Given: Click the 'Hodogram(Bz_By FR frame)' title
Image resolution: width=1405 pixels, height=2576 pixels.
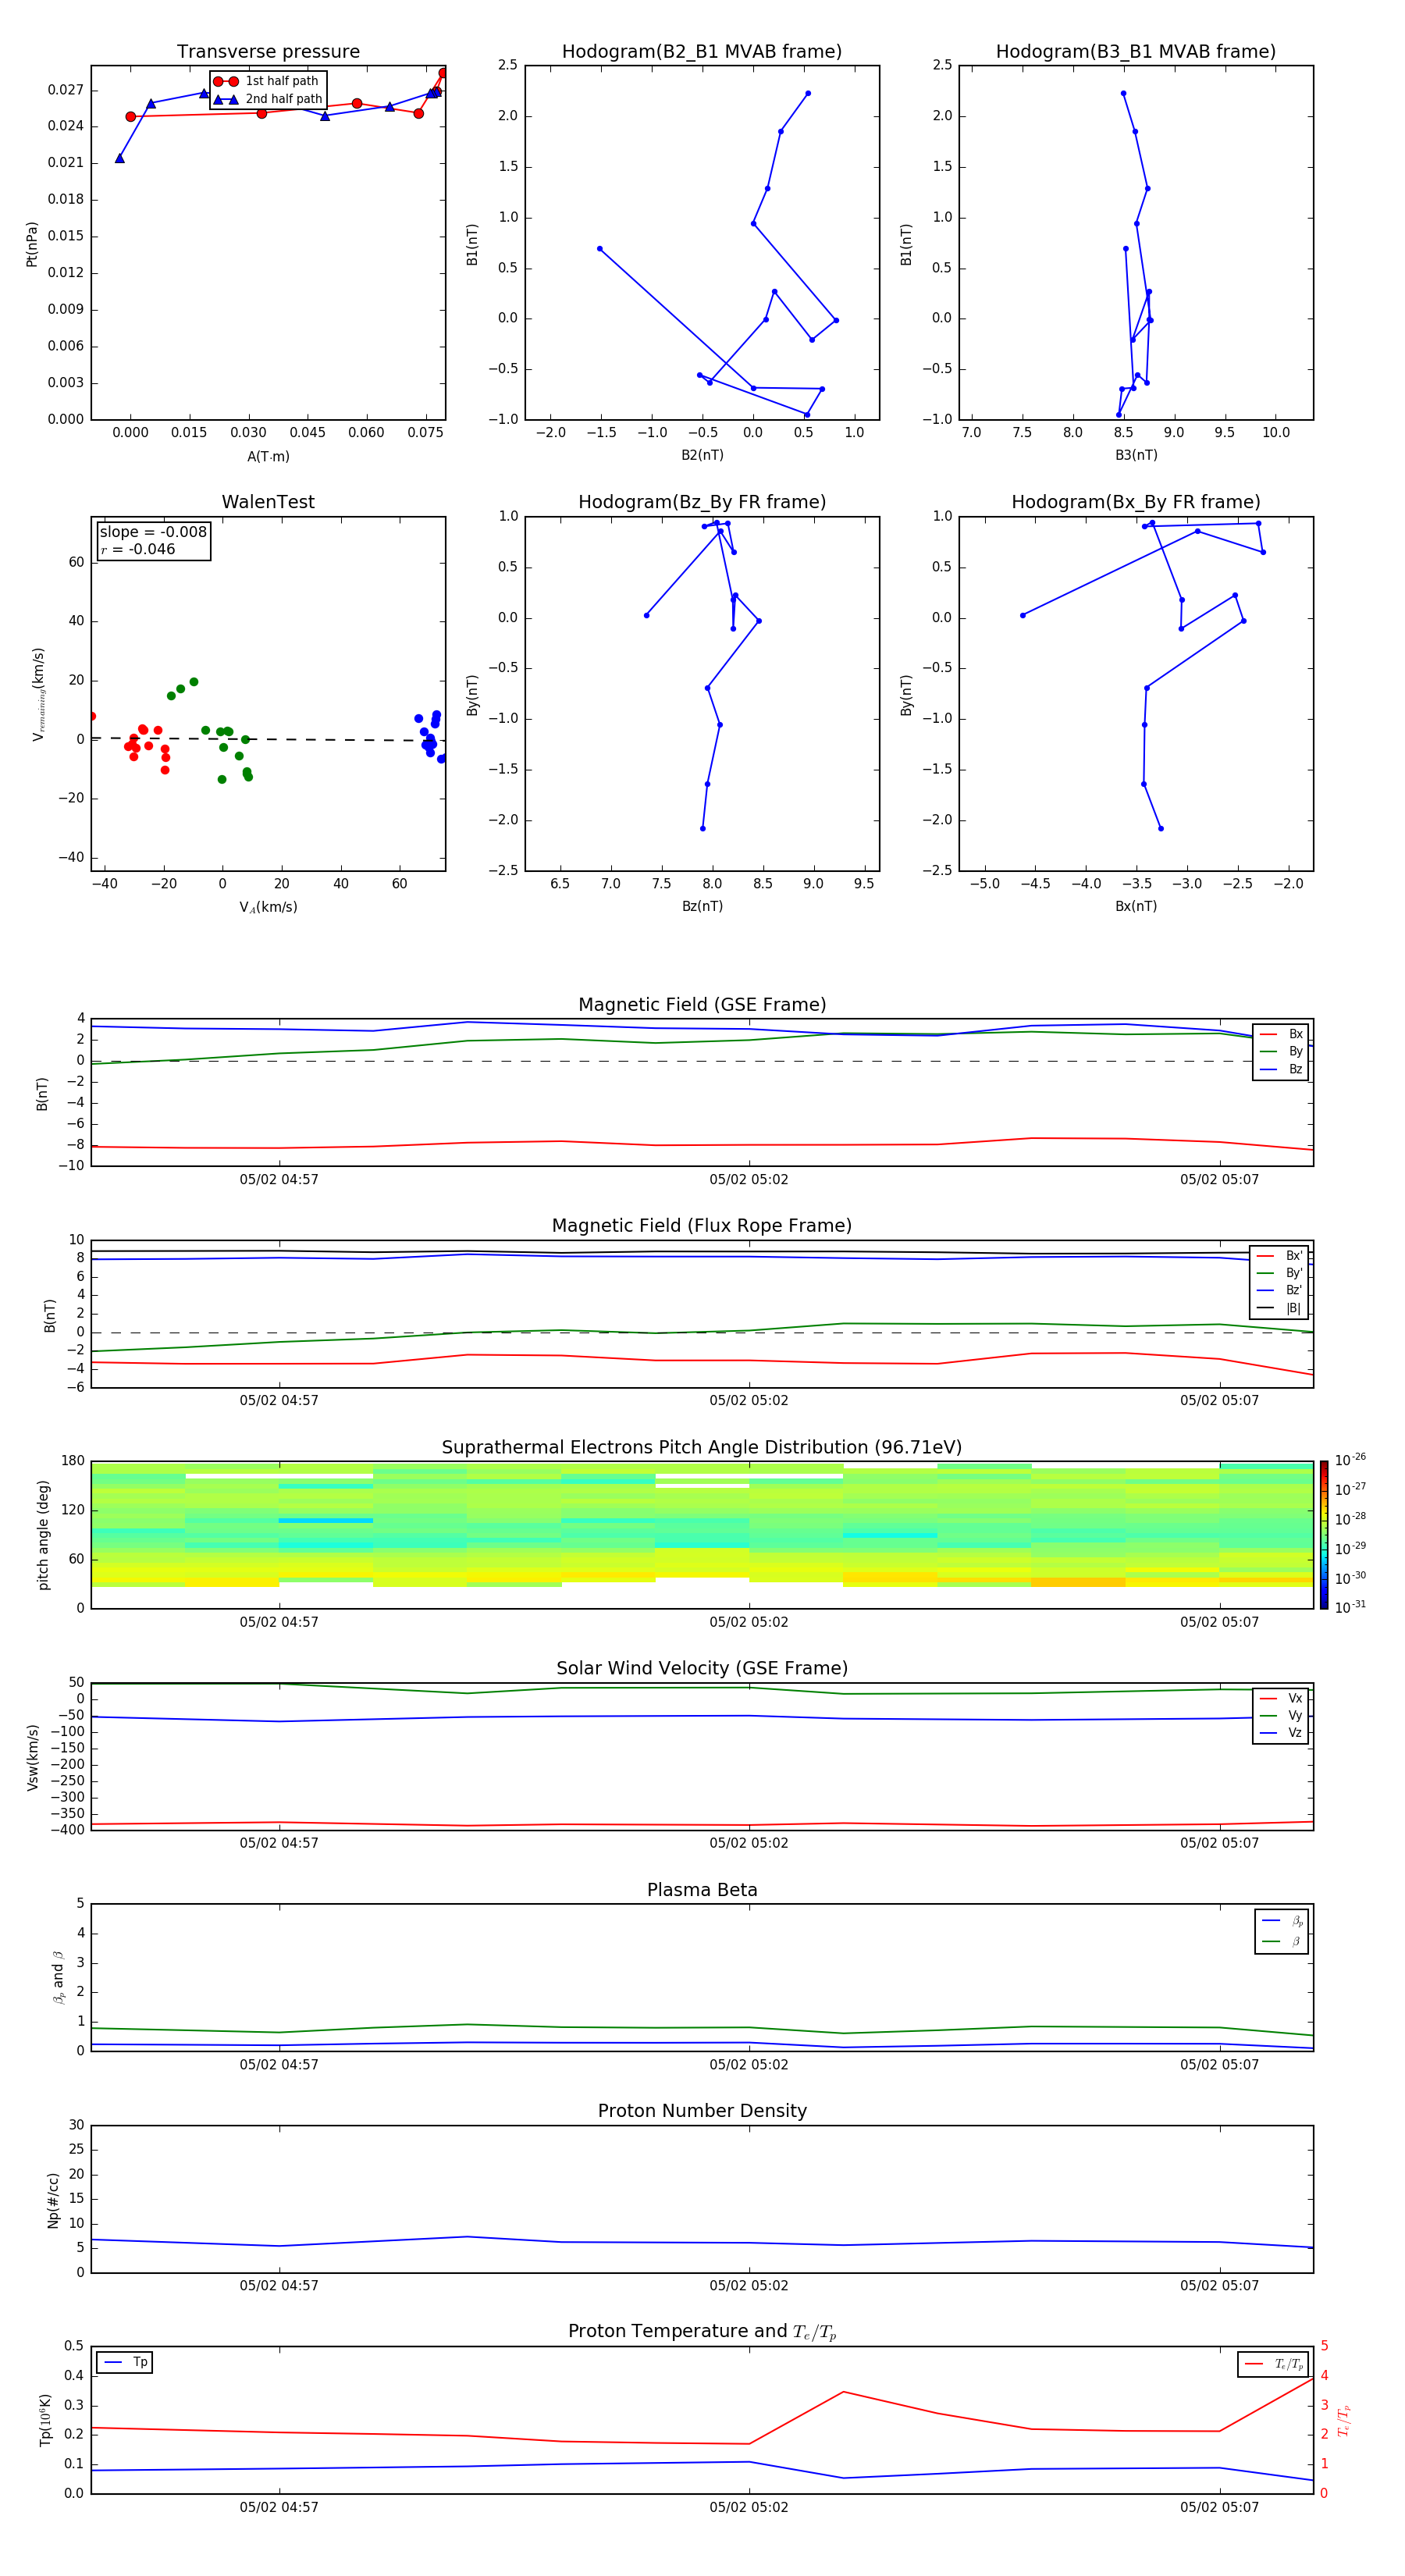Looking at the screenshot, I should click(x=702, y=502).
